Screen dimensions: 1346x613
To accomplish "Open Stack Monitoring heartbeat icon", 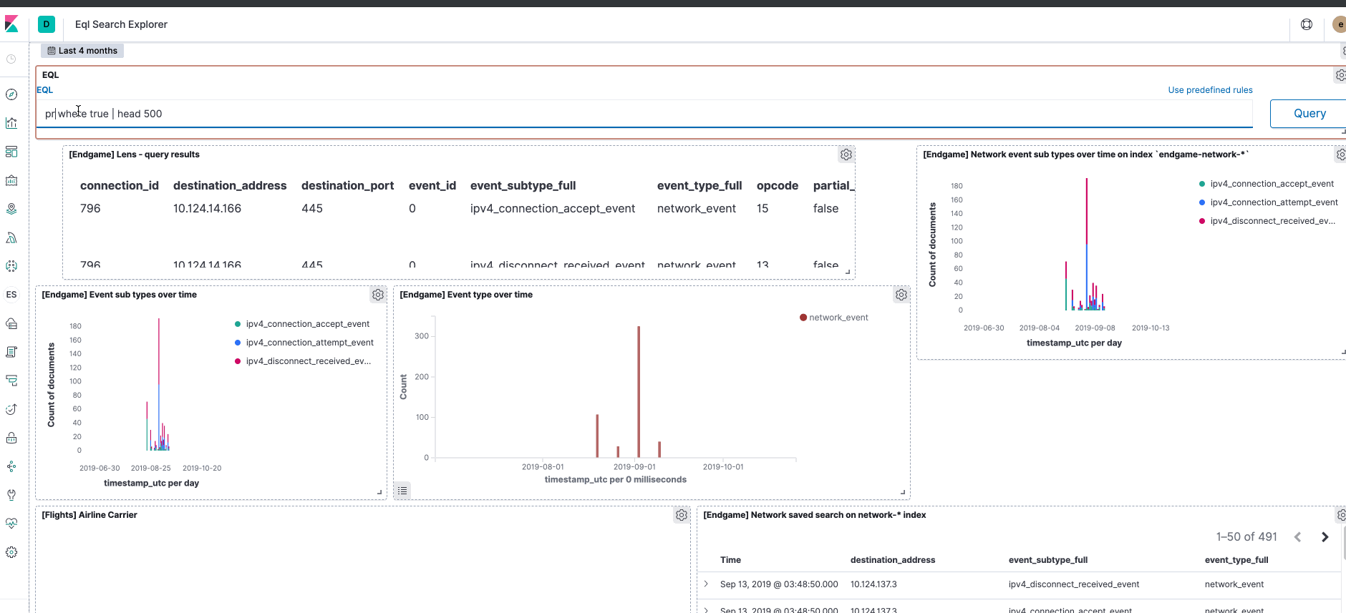I will (x=11, y=524).
